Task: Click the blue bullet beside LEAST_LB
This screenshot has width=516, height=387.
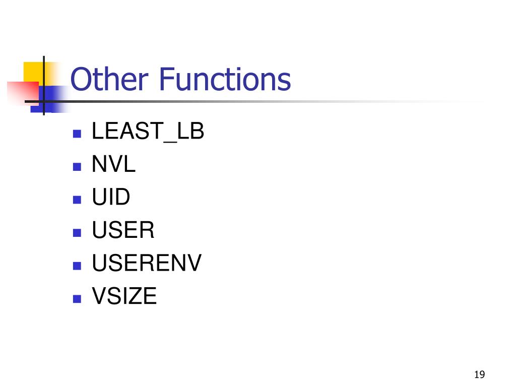Action: tap(77, 134)
